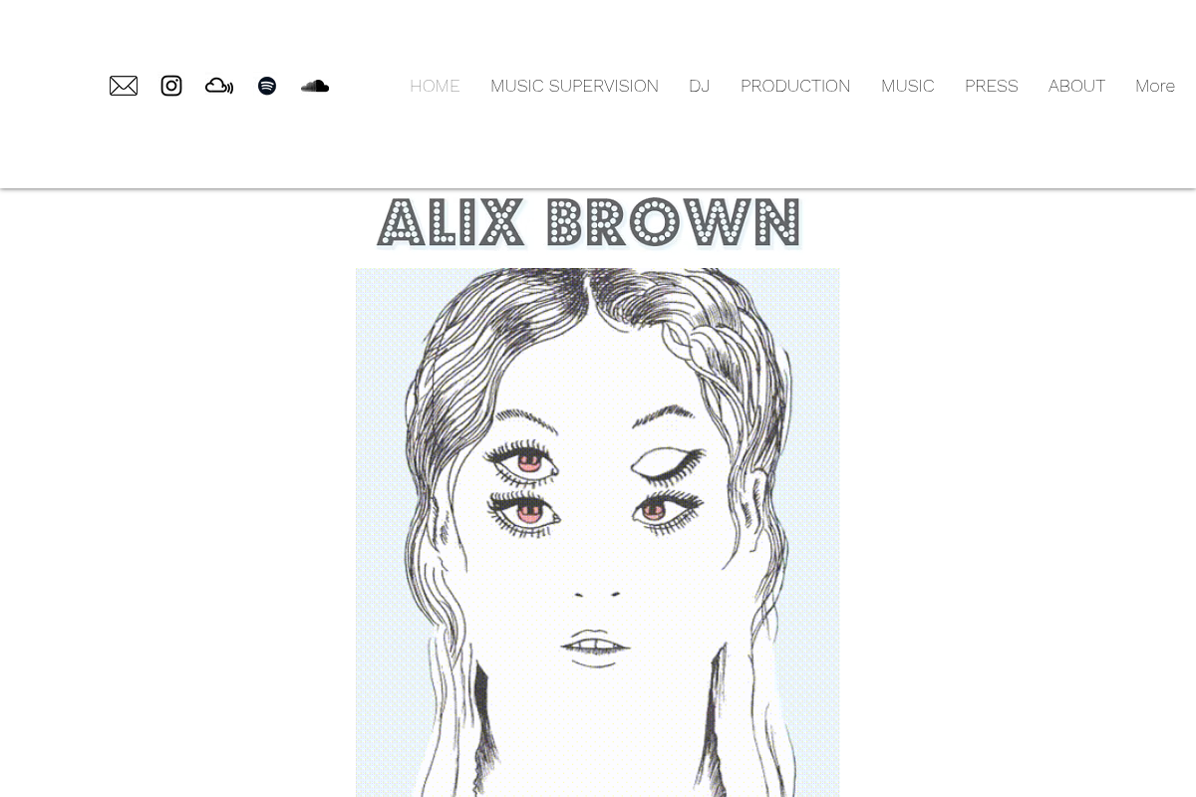Click the four-eyed face illustration
1196x797 pixels.
click(598, 533)
